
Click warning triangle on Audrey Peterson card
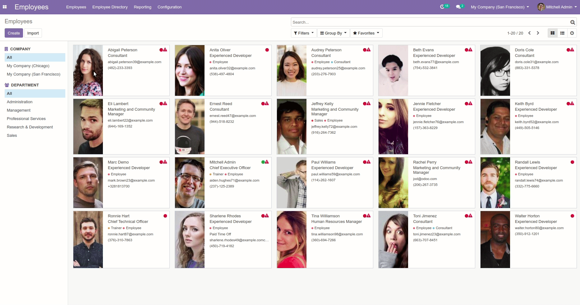pos(369,50)
